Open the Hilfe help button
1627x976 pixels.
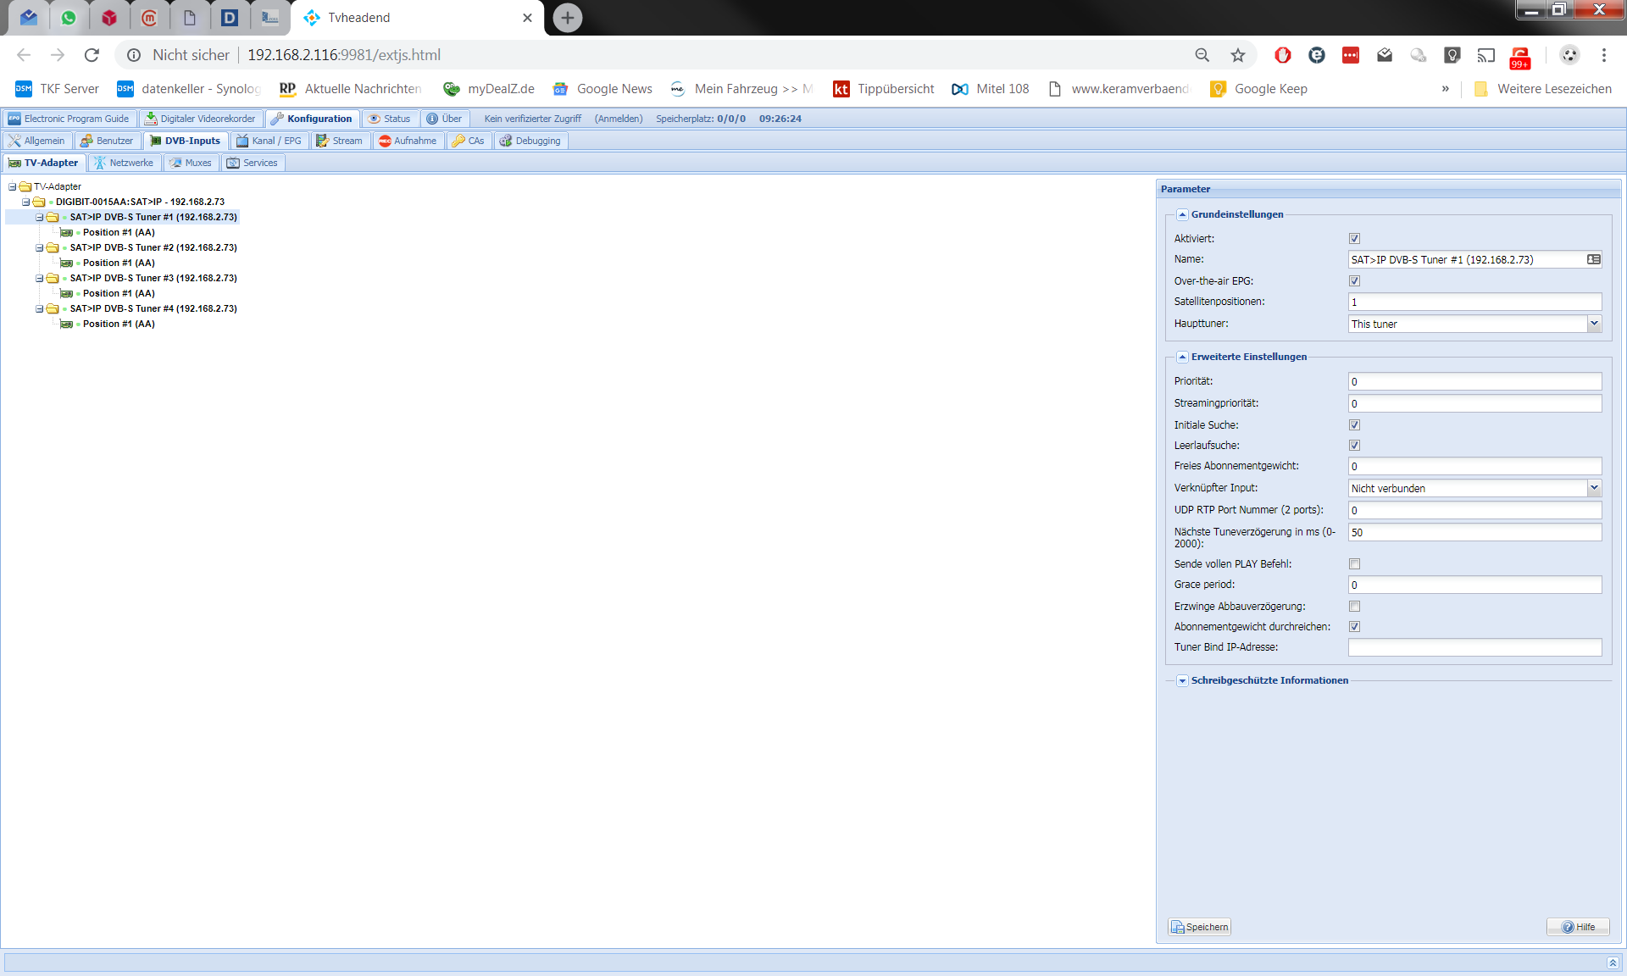(x=1578, y=927)
